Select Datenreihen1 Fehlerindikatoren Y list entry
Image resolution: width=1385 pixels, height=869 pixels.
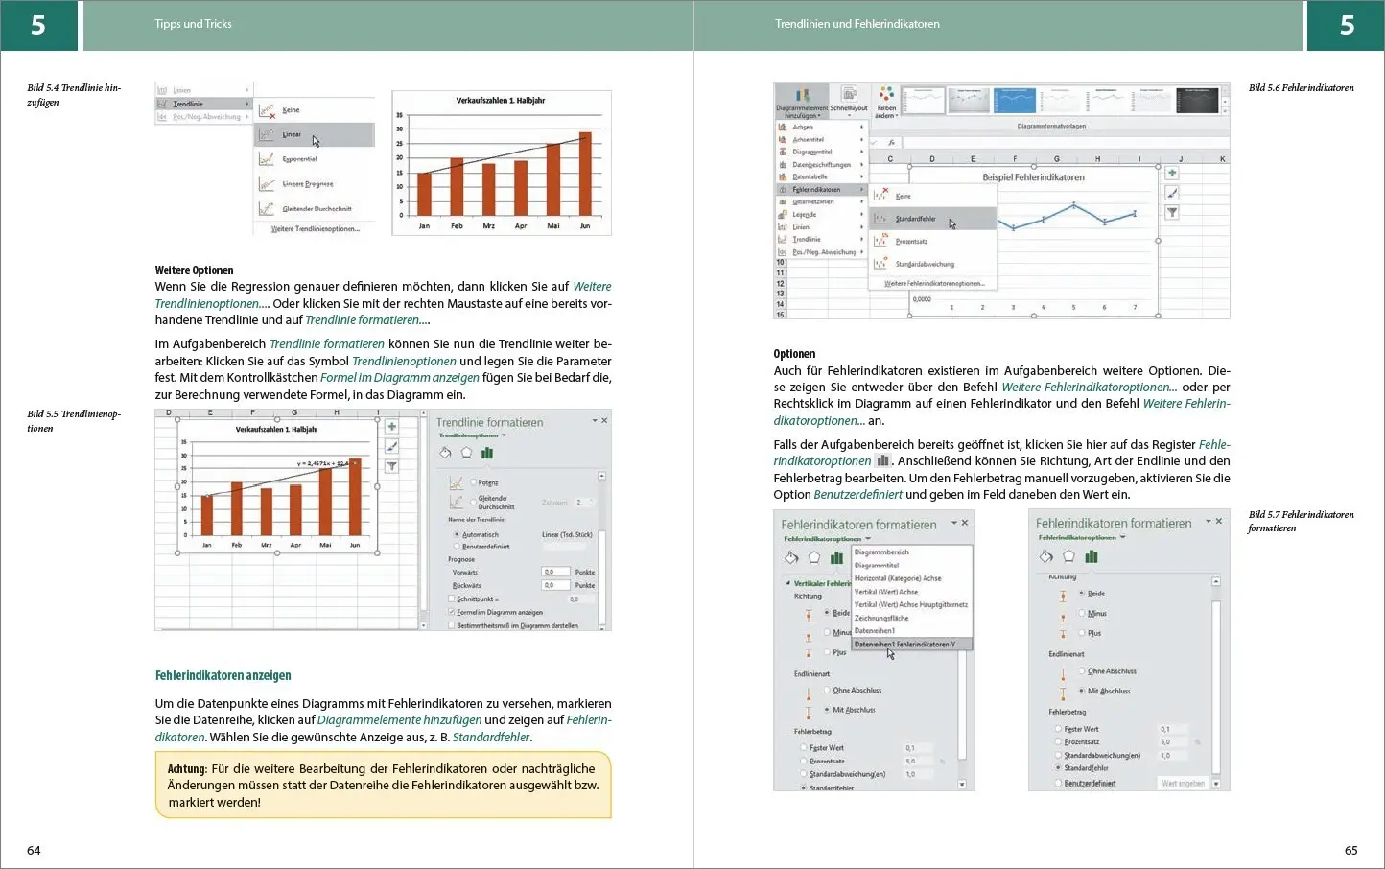tap(912, 645)
